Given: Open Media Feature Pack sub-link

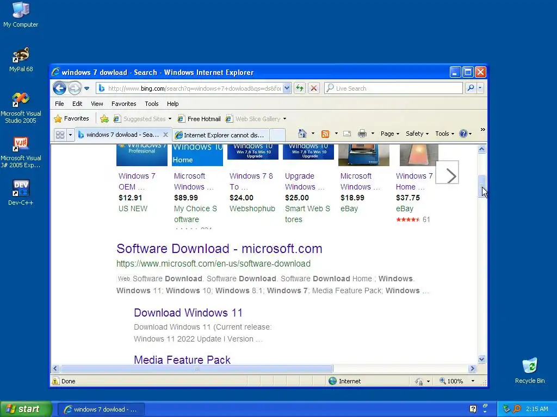Looking at the screenshot, I should point(182,360).
